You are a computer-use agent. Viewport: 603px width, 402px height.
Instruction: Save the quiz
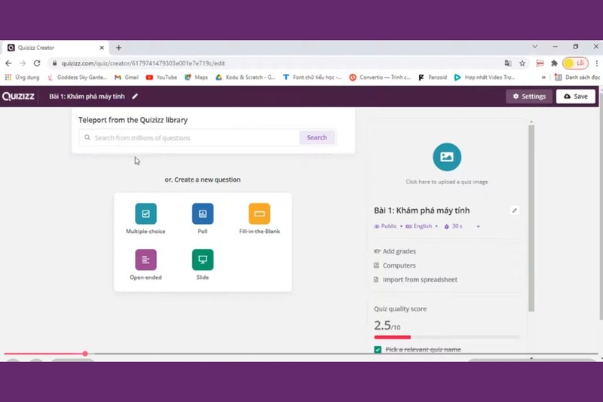(x=576, y=97)
